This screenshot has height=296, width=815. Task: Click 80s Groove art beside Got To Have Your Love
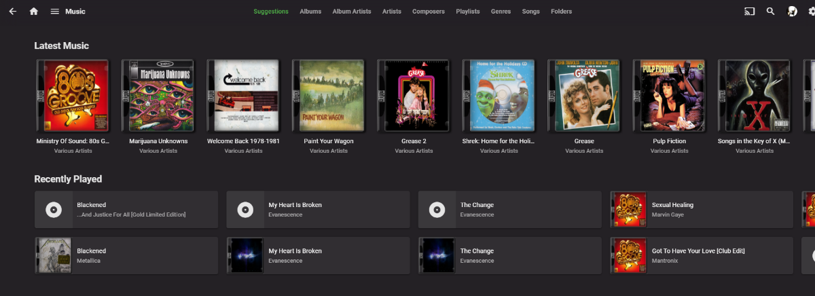click(x=628, y=255)
